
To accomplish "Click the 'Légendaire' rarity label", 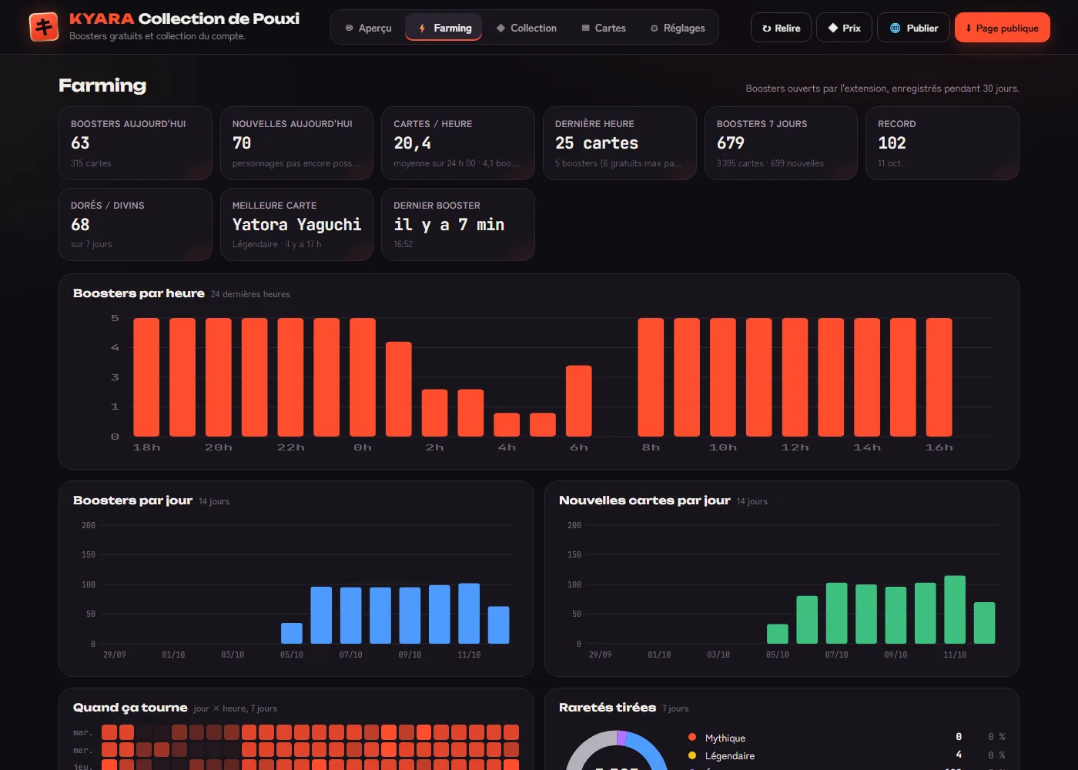I will [x=730, y=755].
